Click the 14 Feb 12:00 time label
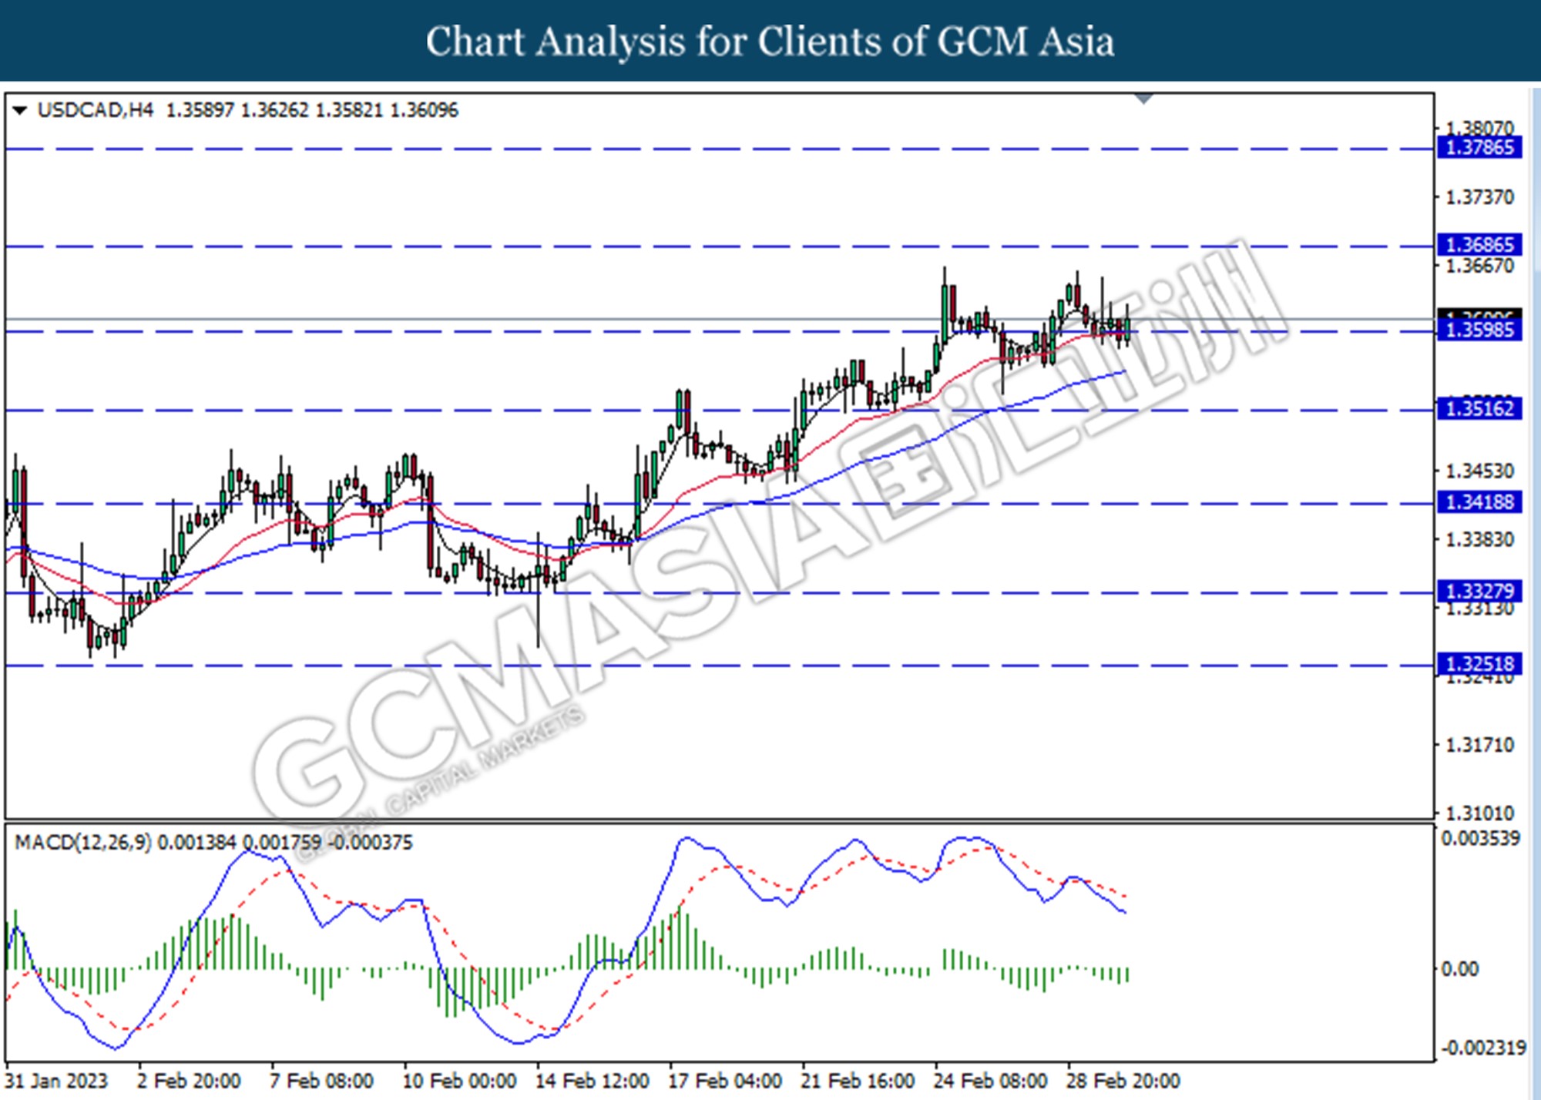Viewport: 1541px width, 1100px height. [592, 1082]
